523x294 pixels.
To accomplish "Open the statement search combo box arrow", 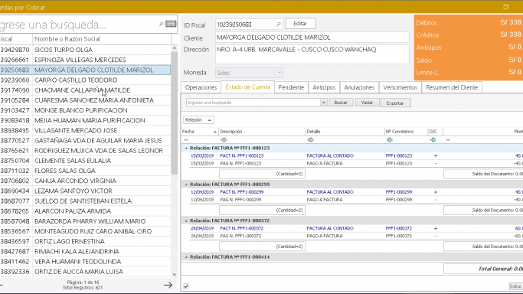I will click(324, 103).
